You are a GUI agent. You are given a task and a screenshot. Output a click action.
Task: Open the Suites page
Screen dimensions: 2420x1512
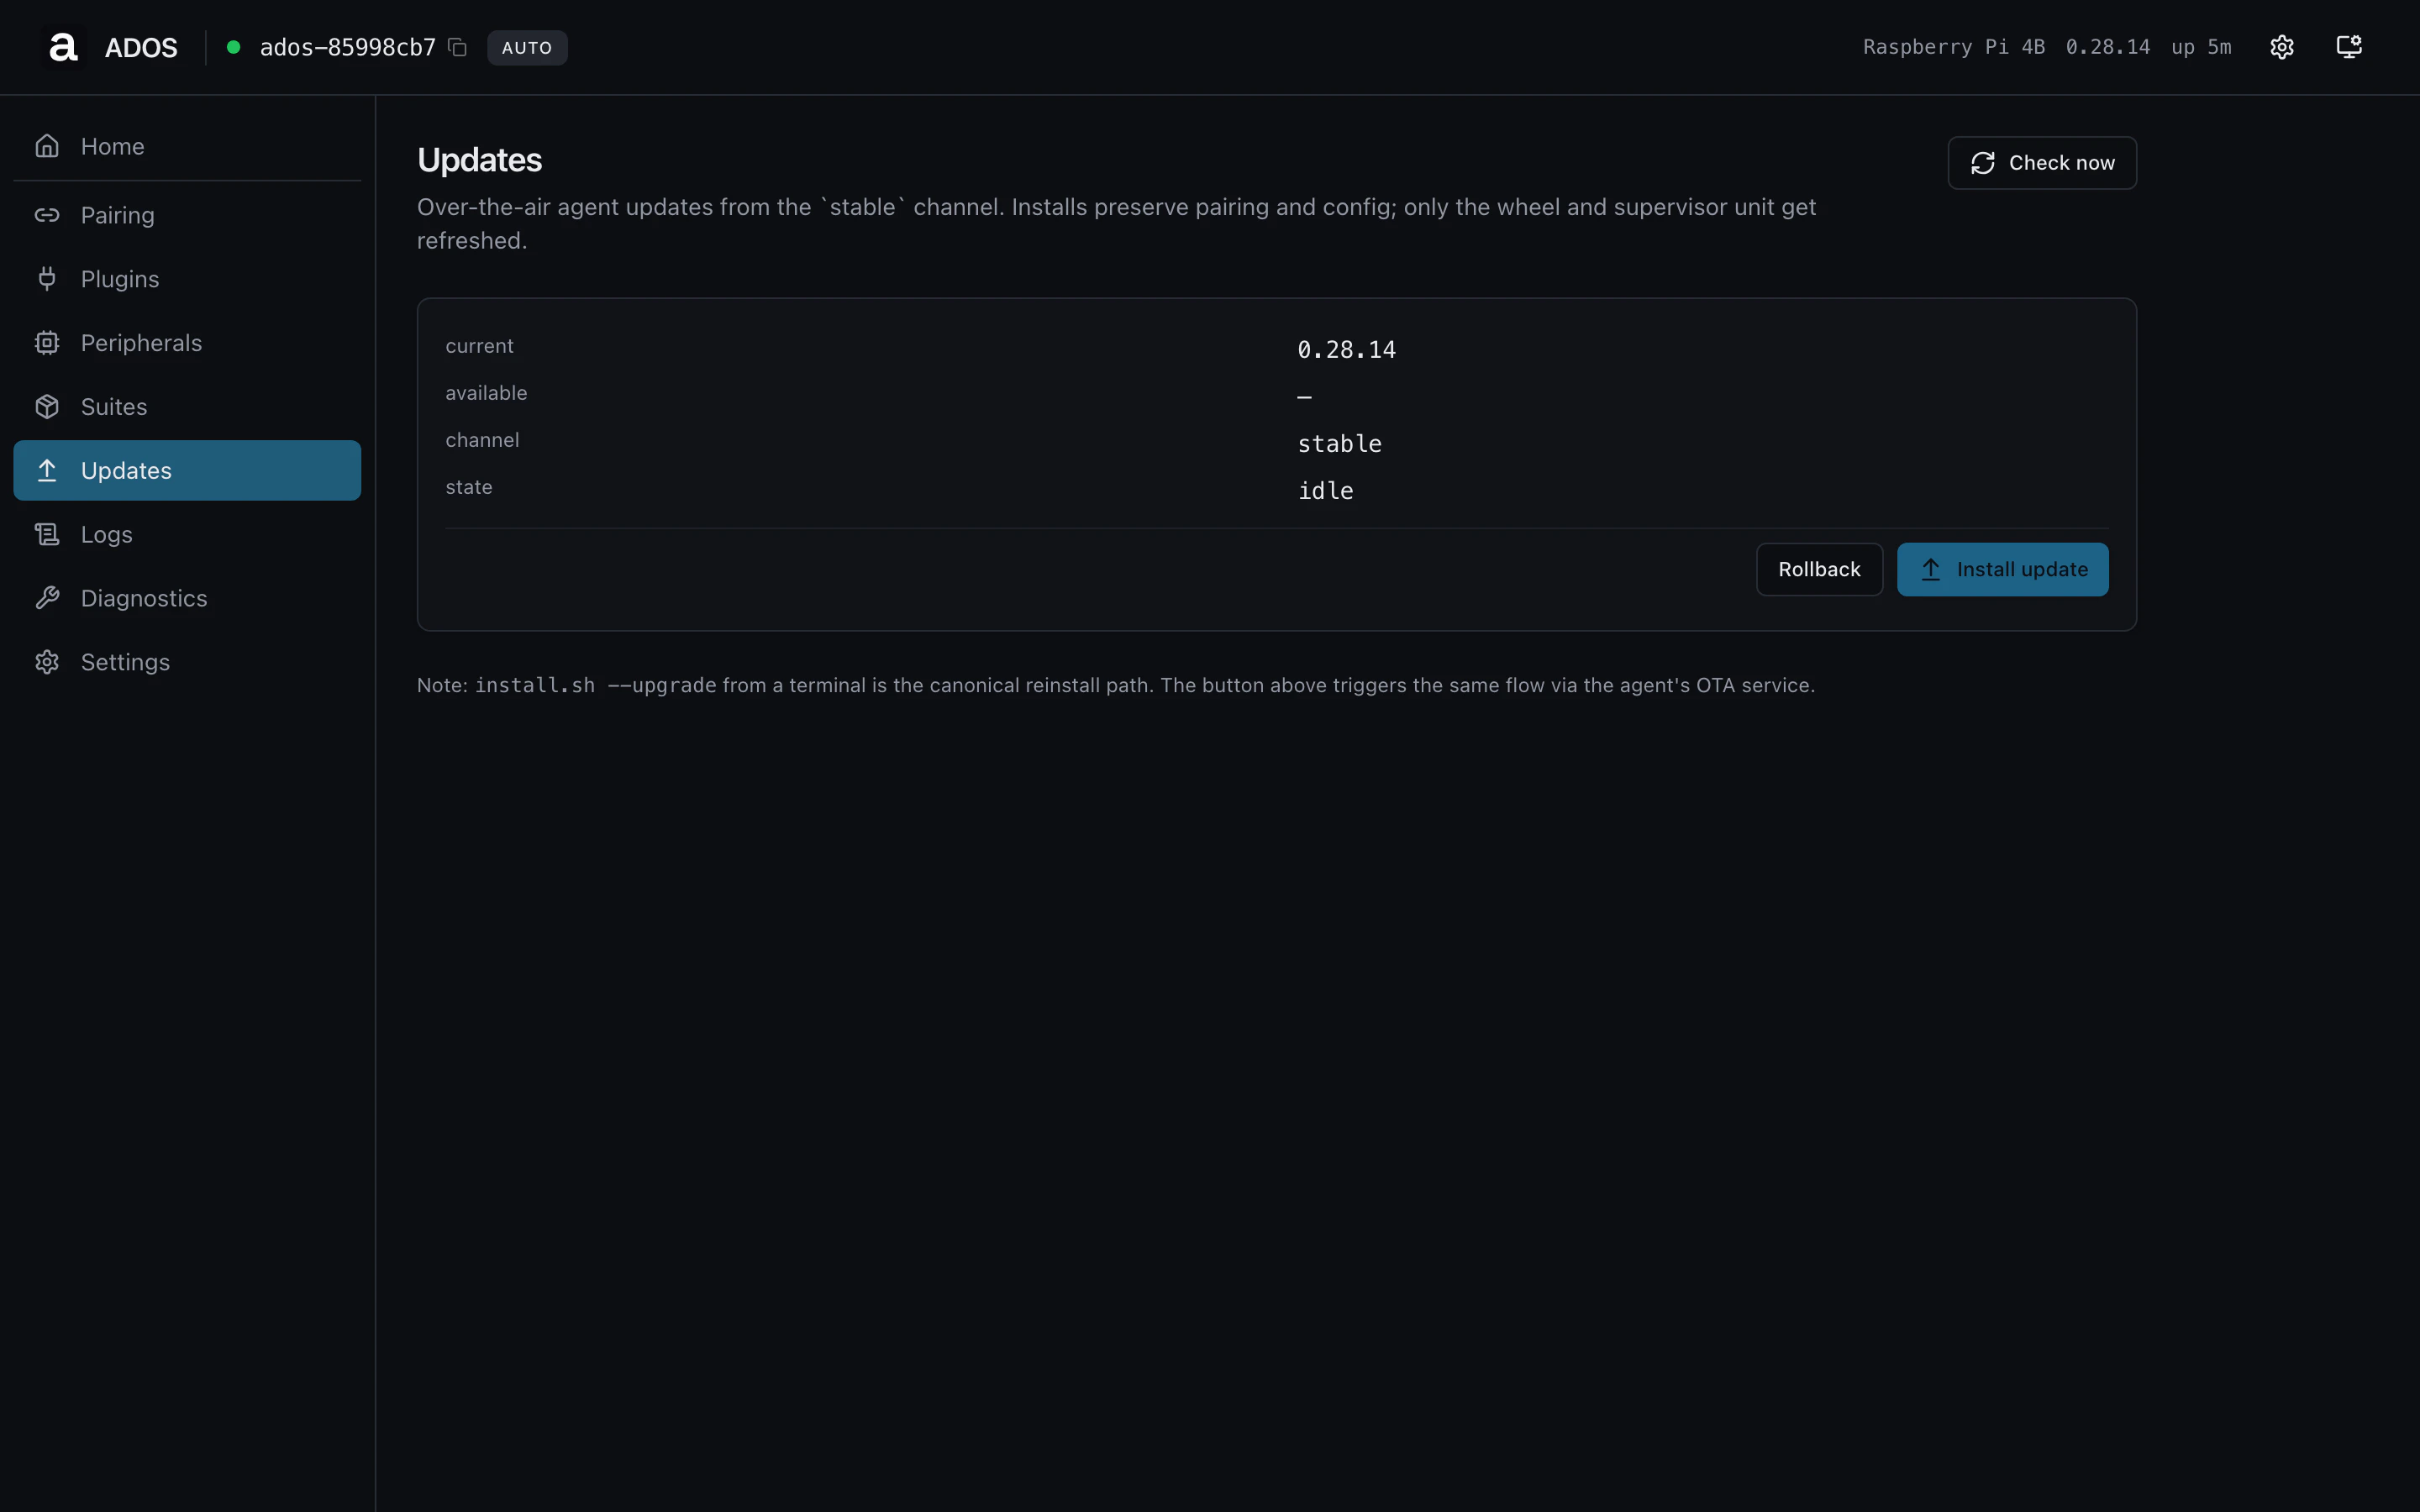187,407
